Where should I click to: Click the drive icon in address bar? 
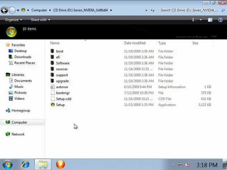pyautogui.click(x=23, y=10)
